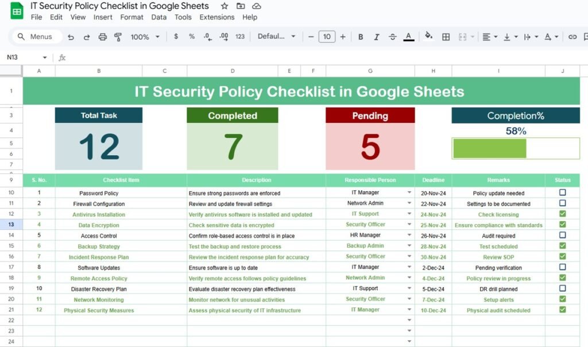Apply percent format to the cell
This screenshot has height=347, width=588.
click(x=191, y=36)
